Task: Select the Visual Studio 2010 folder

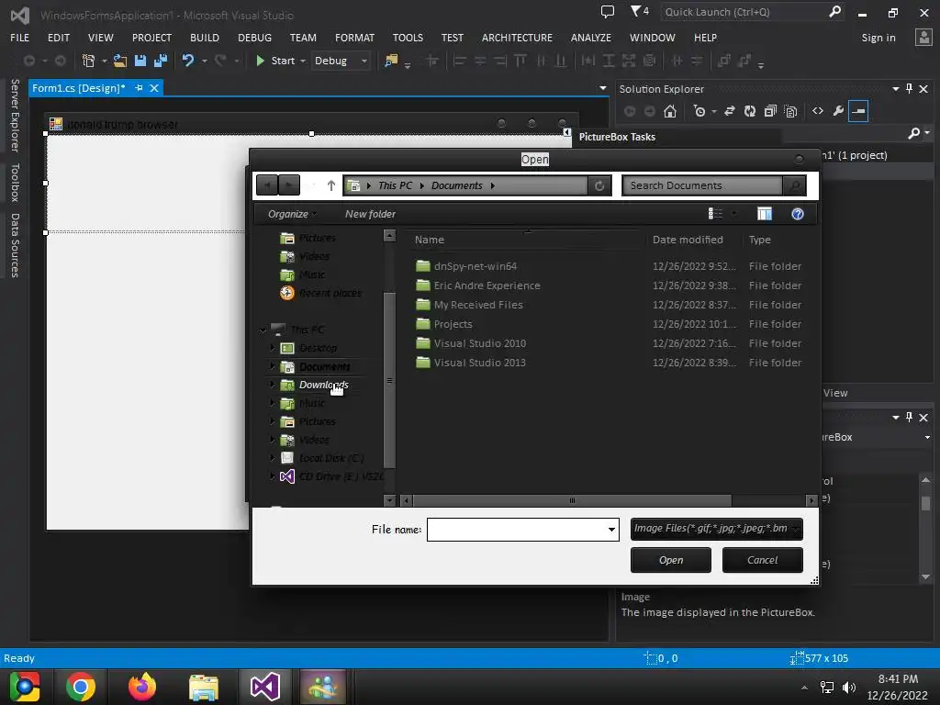Action: (479, 343)
